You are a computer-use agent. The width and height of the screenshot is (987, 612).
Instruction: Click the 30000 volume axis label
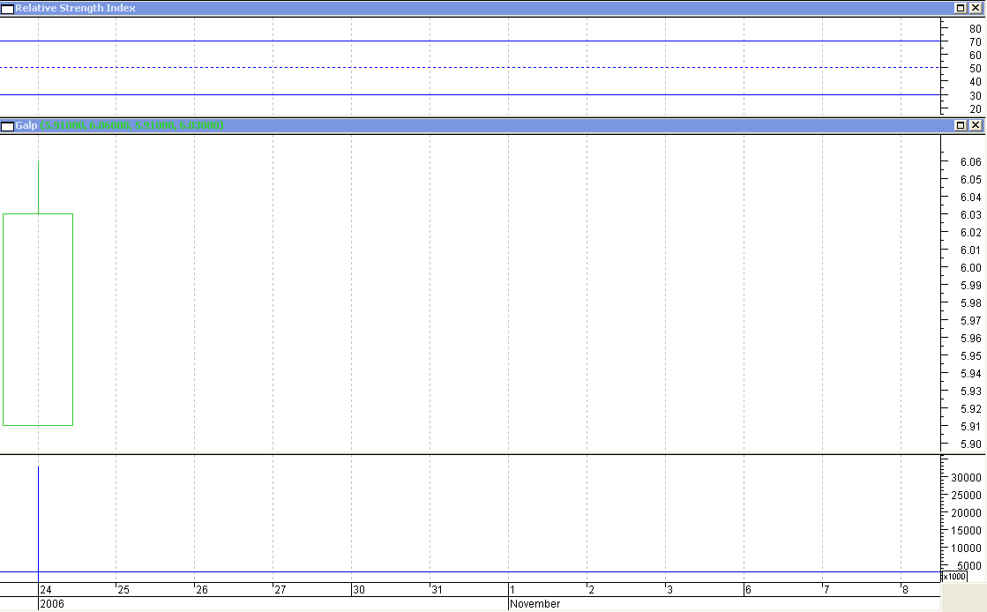(966, 478)
